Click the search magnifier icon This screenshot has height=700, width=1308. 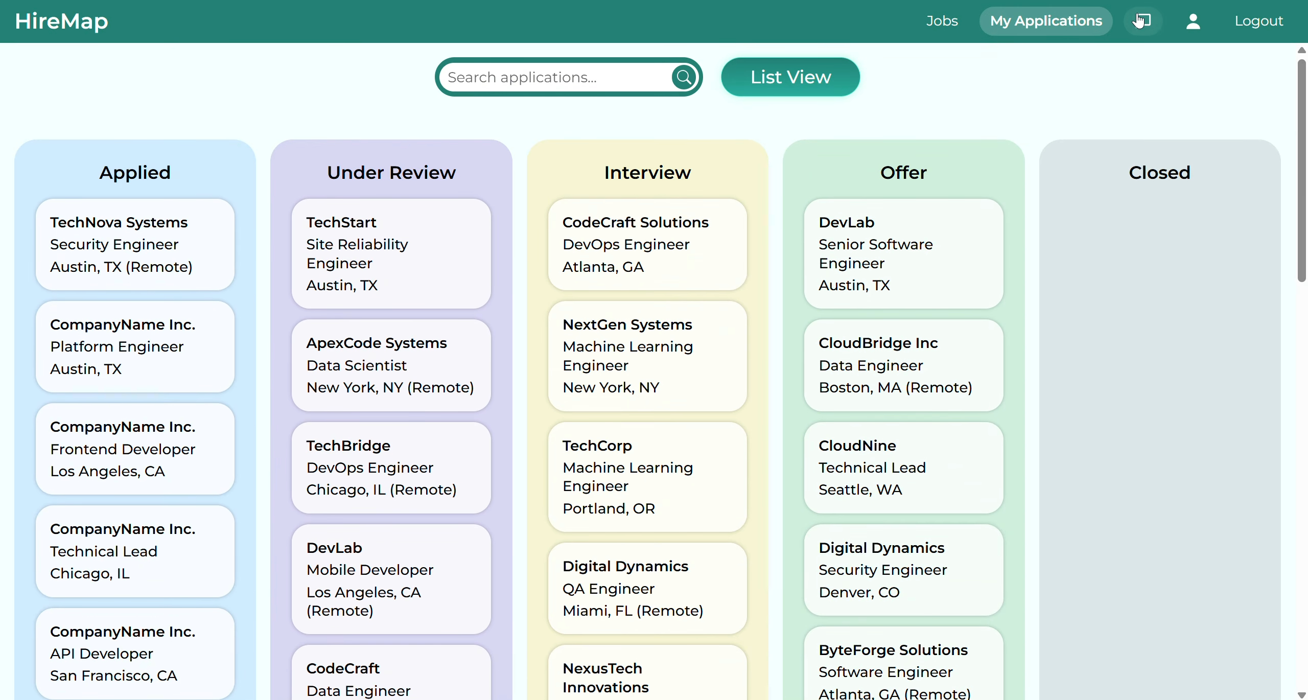click(684, 77)
